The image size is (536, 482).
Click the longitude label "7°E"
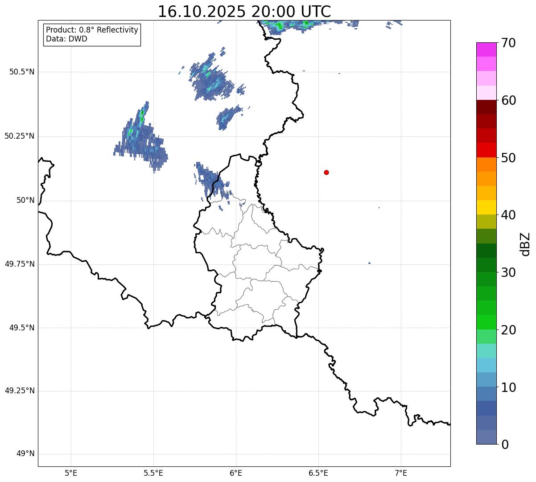pos(401,473)
